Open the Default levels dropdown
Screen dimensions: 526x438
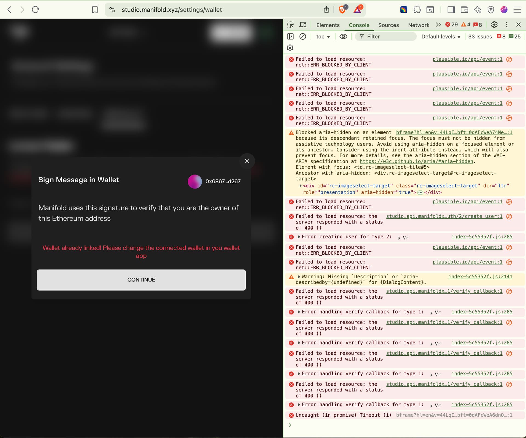pyautogui.click(x=441, y=37)
